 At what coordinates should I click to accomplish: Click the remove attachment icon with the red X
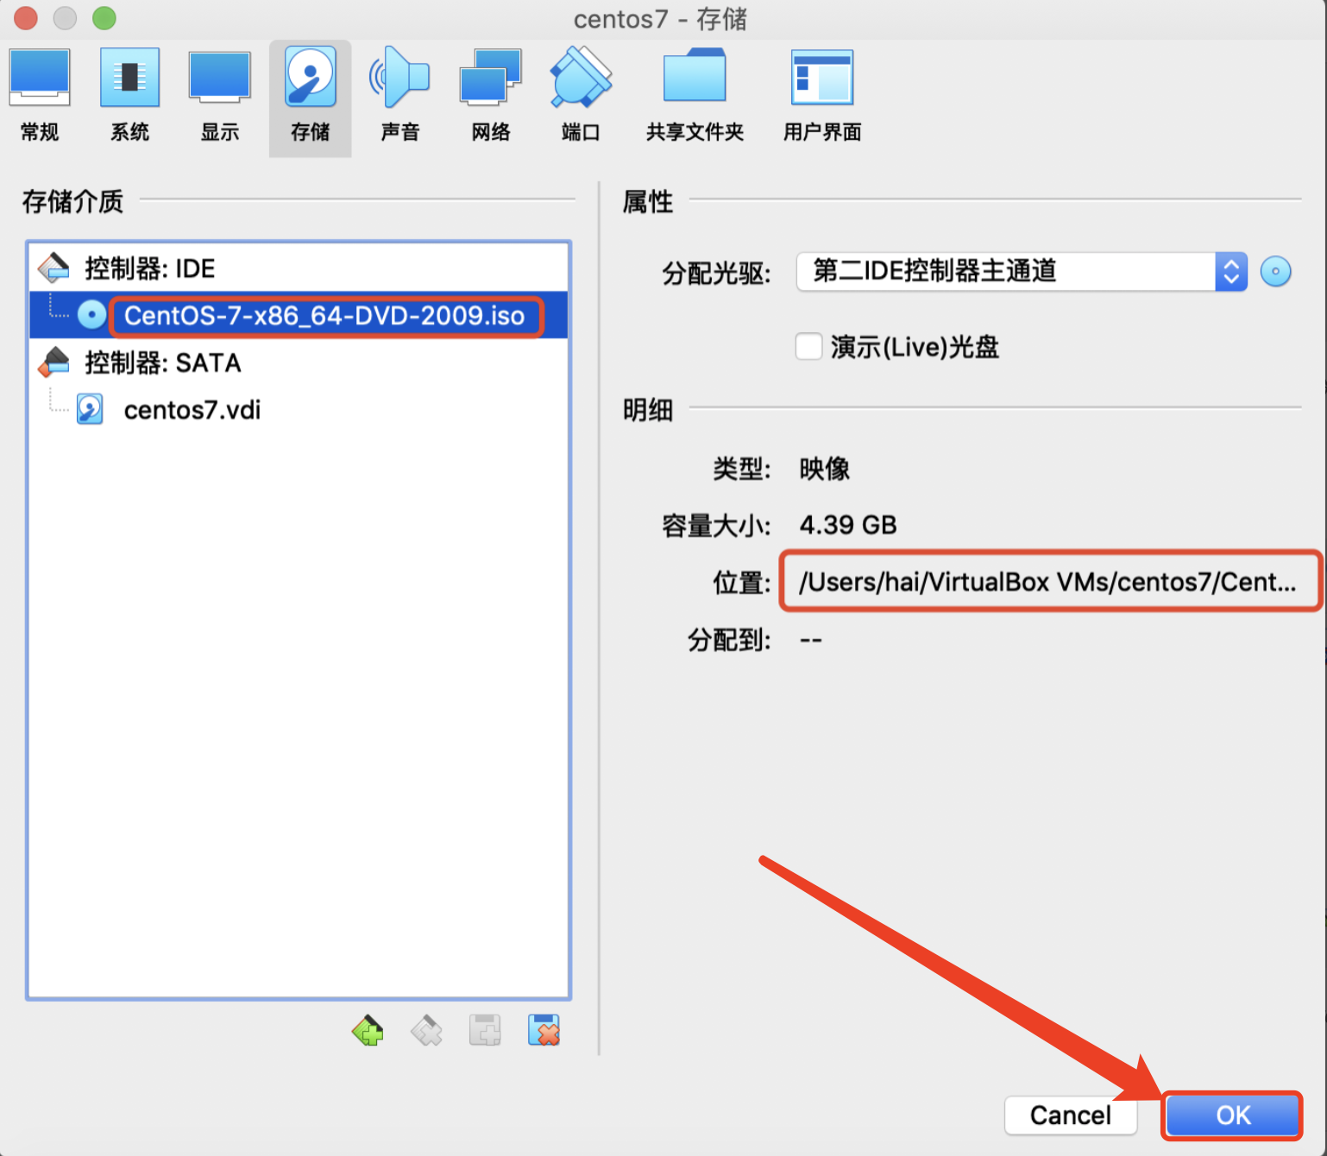[x=544, y=1030]
